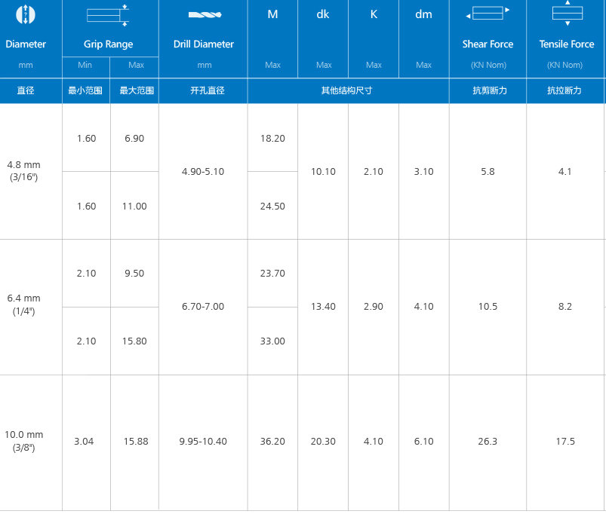This screenshot has width=606, height=514.
Task: Select the dm column header
Action: [x=423, y=14]
